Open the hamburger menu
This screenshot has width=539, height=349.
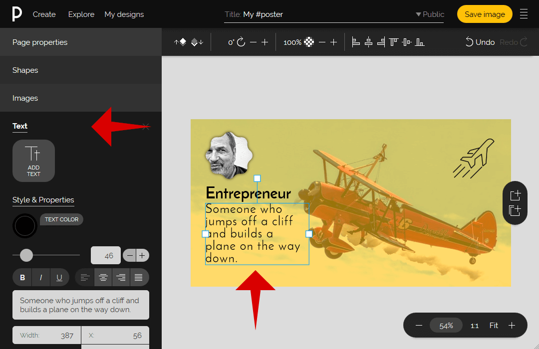[x=524, y=14]
